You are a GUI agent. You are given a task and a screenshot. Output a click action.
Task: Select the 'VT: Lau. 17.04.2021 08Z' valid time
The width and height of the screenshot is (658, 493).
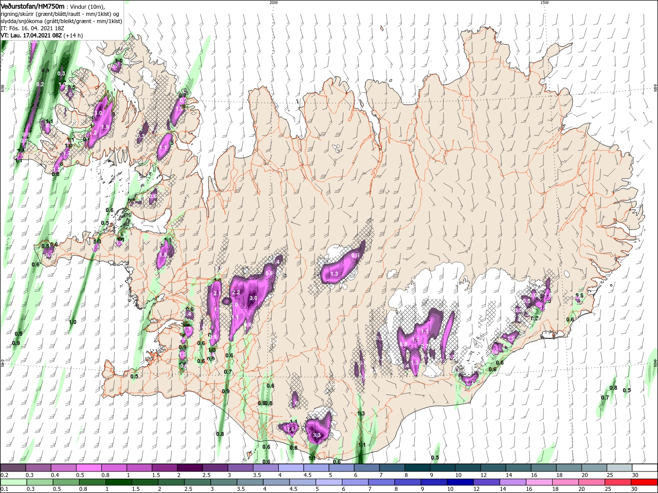click(x=31, y=35)
